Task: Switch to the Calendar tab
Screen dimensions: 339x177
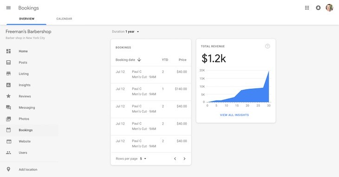Action: 64,19
